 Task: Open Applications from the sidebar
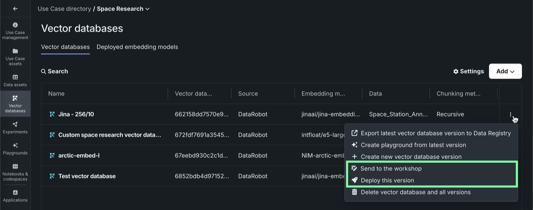click(x=15, y=196)
